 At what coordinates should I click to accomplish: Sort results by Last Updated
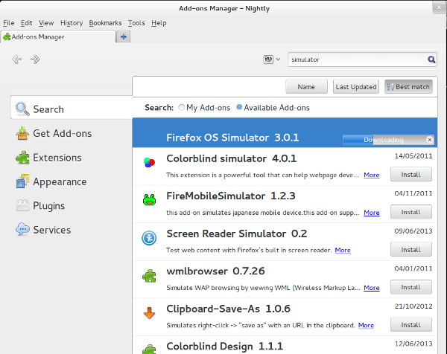355,87
